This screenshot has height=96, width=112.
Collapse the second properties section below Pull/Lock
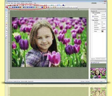(x=91, y=20)
